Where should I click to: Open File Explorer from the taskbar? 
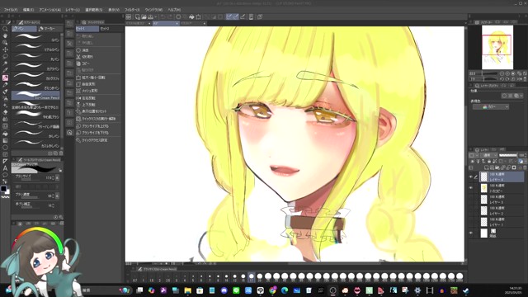coord(187,290)
